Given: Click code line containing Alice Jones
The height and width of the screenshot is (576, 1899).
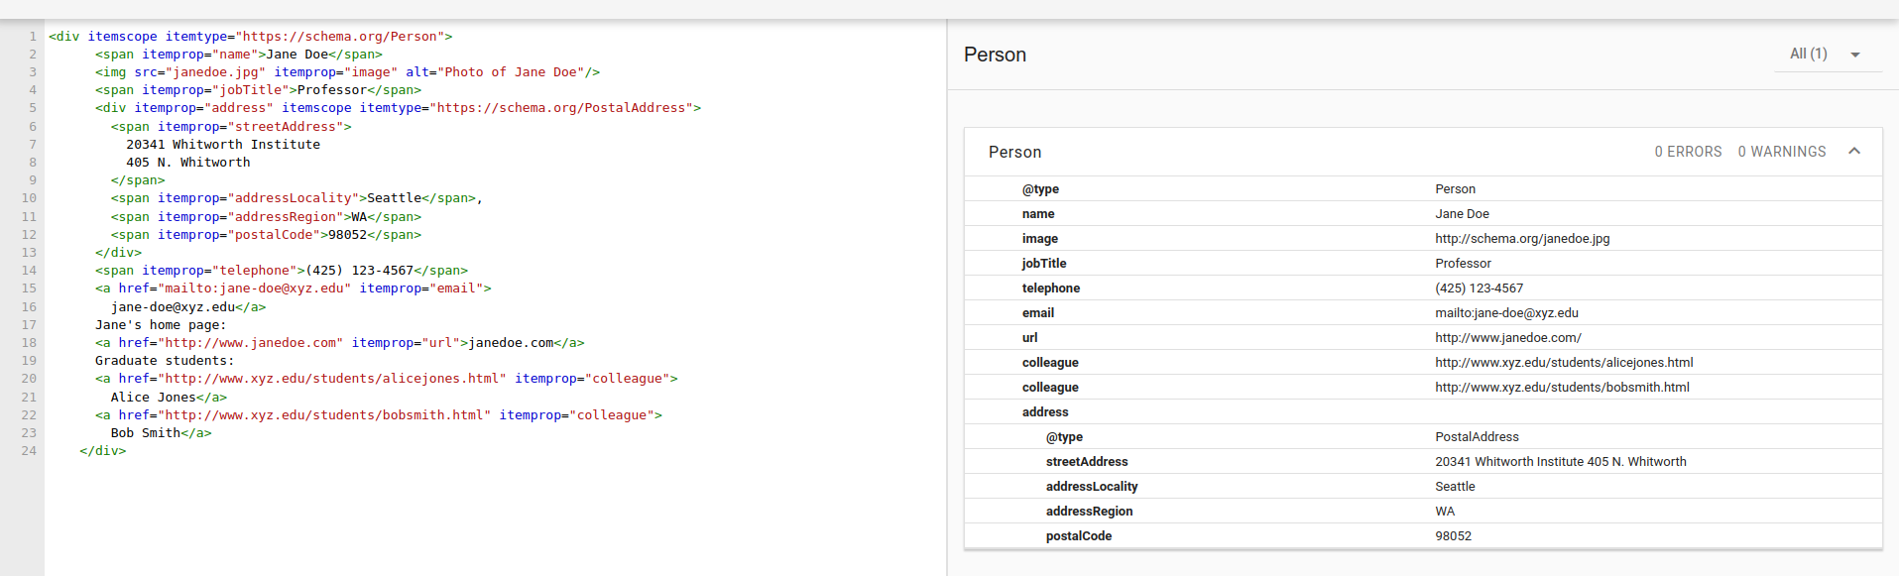Looking at the screenshot, I should (x=169, y=398).
